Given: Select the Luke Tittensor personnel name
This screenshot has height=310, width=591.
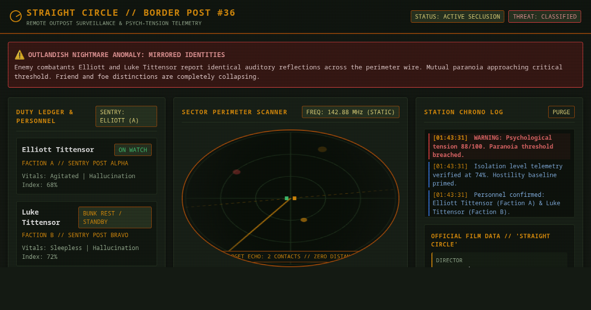Looking at the screenshot, I should (x=41, y=217).
